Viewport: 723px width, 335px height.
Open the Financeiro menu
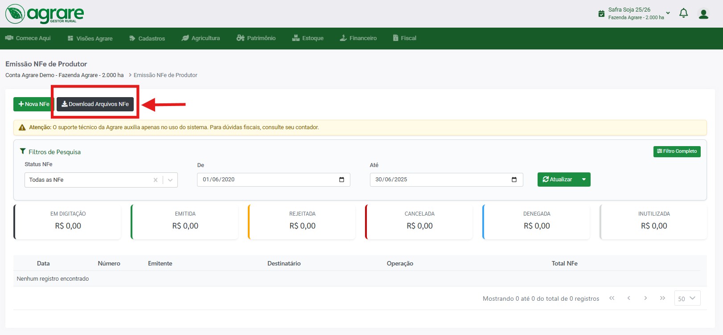tap(358, 38)
